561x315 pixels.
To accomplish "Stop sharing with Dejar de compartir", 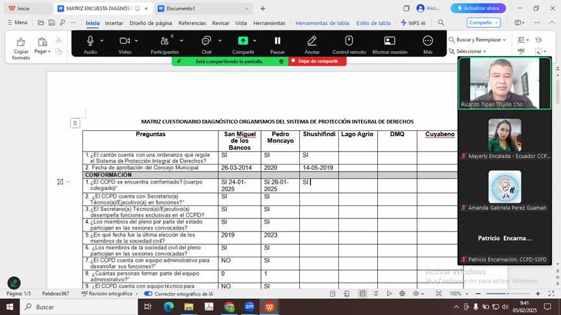I will point(318,61).
